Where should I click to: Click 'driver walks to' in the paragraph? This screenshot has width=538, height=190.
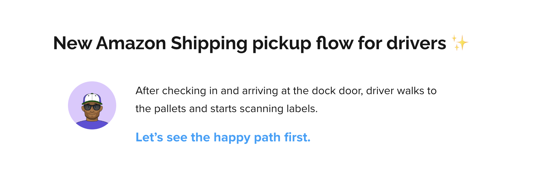pyautogui.click(x=402, y=91)
